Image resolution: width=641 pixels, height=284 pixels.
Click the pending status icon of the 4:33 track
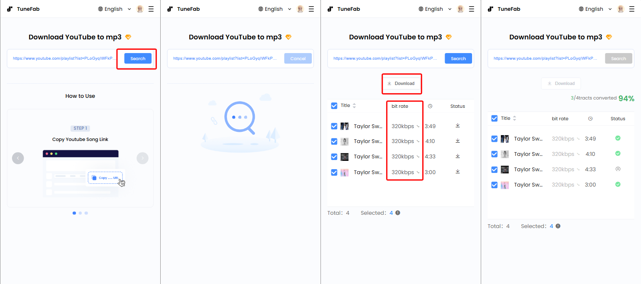point(618,169)
